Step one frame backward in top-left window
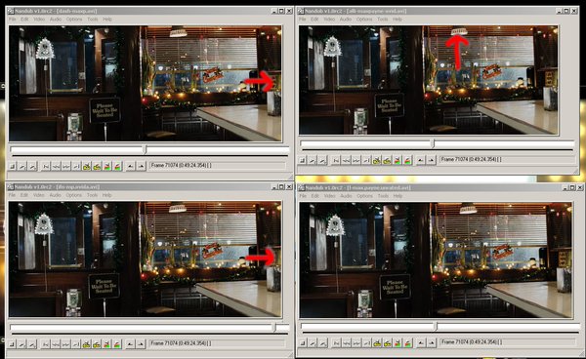This screenshot has width=586, height=359. point(56,166)
